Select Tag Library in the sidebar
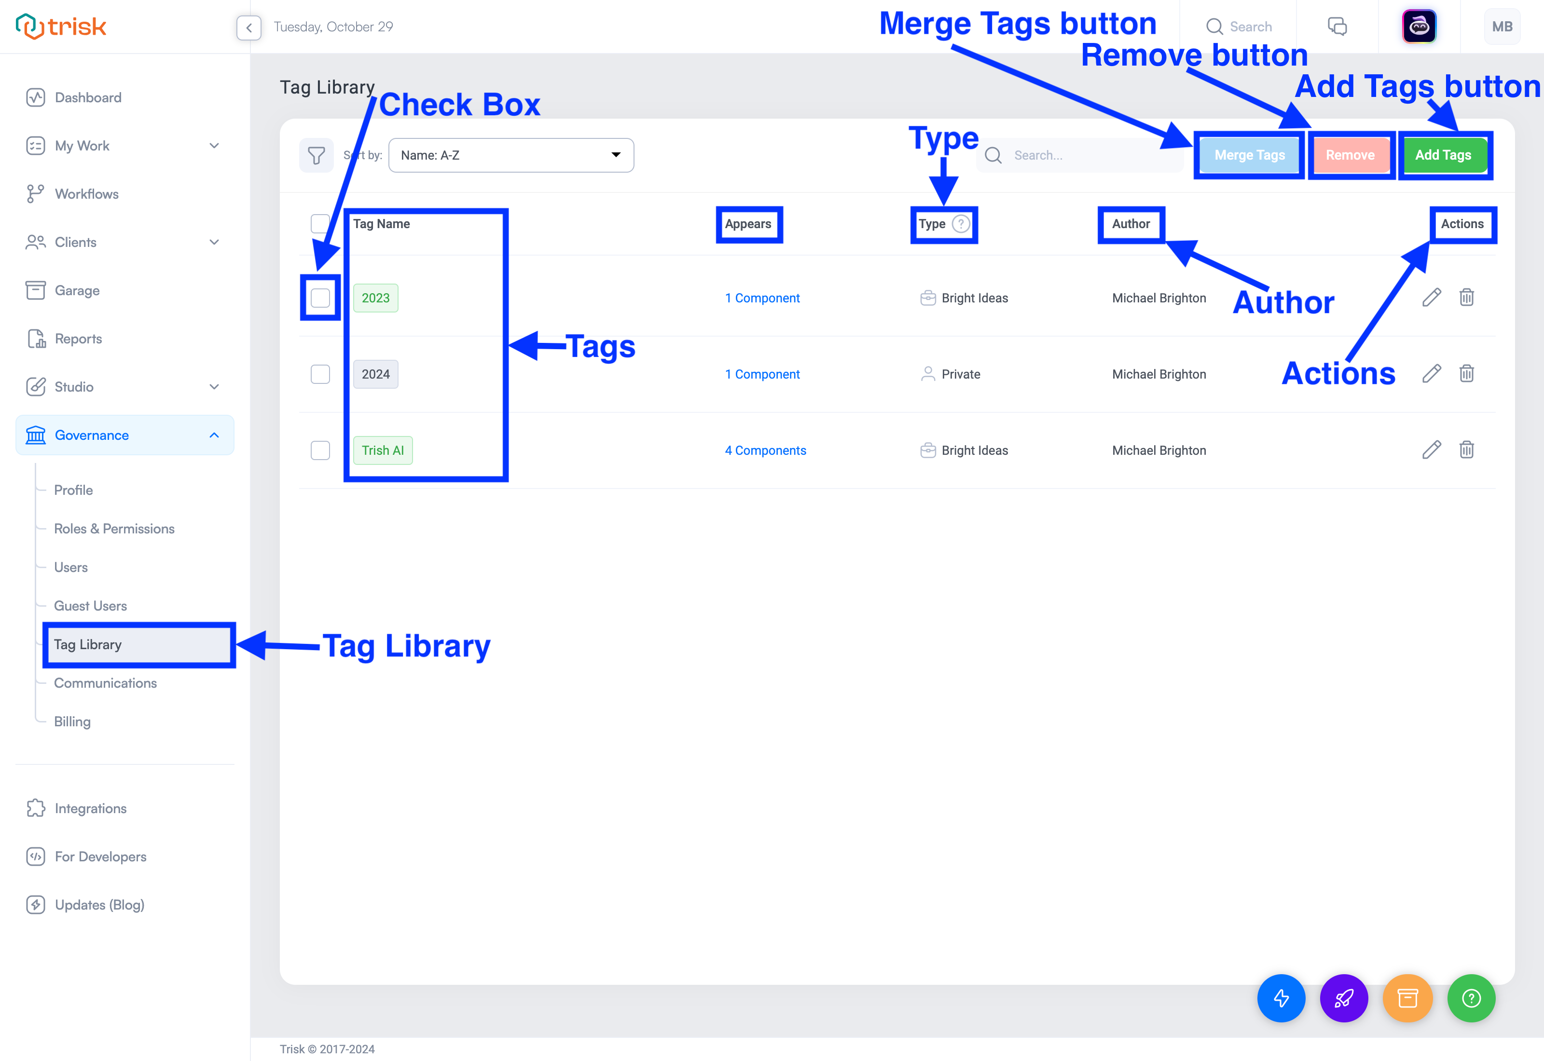This screenshot has height=1061, width=1544. (139, 645)
